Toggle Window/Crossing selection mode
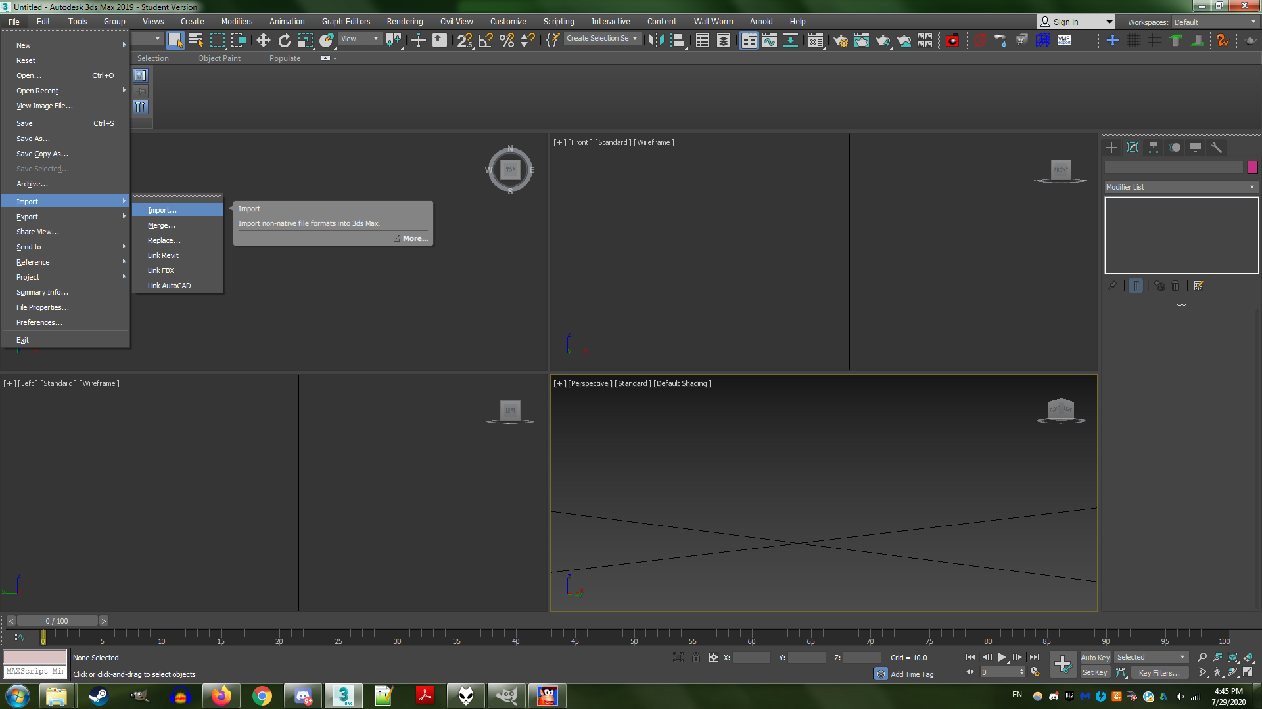Image resolution: width=1262 pixels, height=709 pixels. [x=238, y=40]
